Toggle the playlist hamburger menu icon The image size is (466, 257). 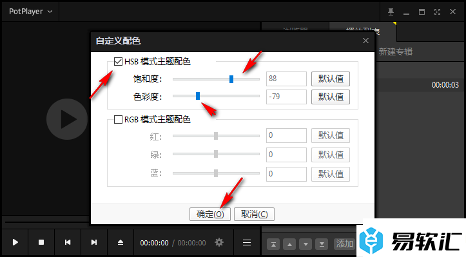click(x=247, y=243)
